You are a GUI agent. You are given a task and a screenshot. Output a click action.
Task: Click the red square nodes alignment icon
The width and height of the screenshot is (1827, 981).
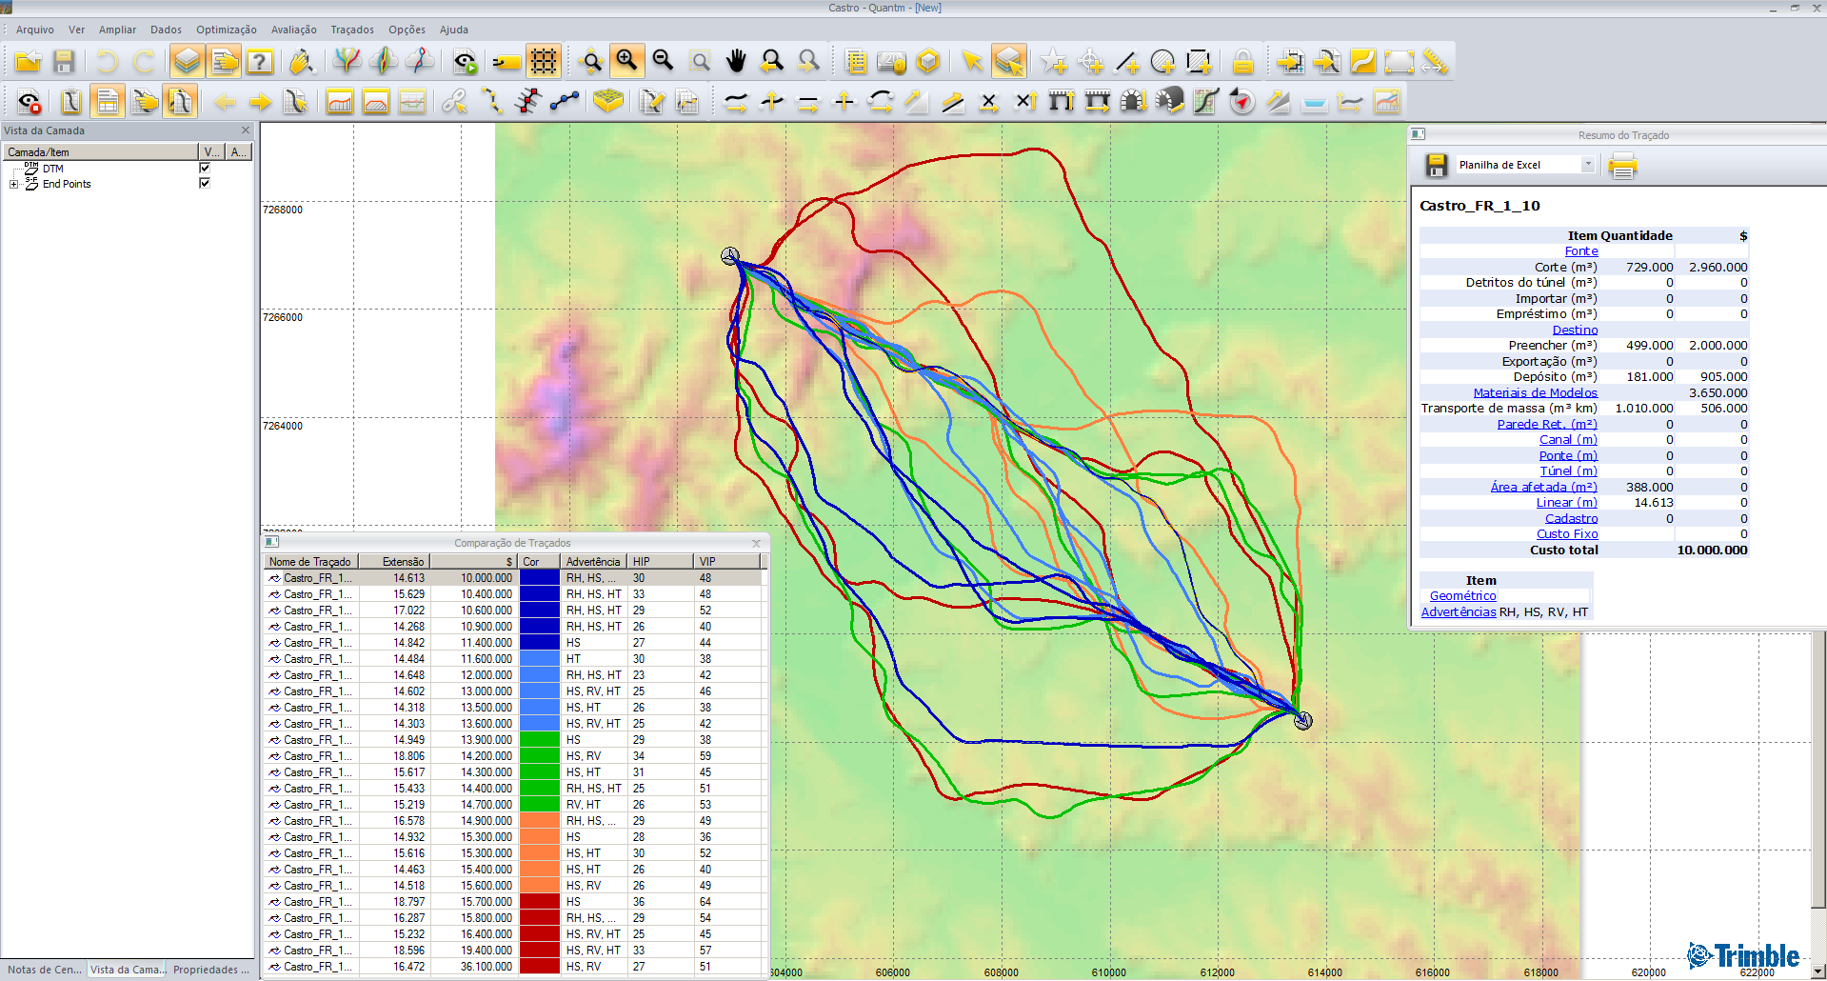pos(528,101)
